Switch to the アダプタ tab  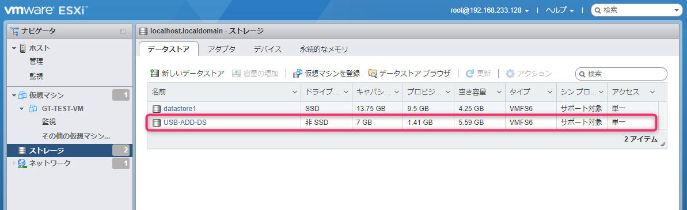[x=222, y=49]
